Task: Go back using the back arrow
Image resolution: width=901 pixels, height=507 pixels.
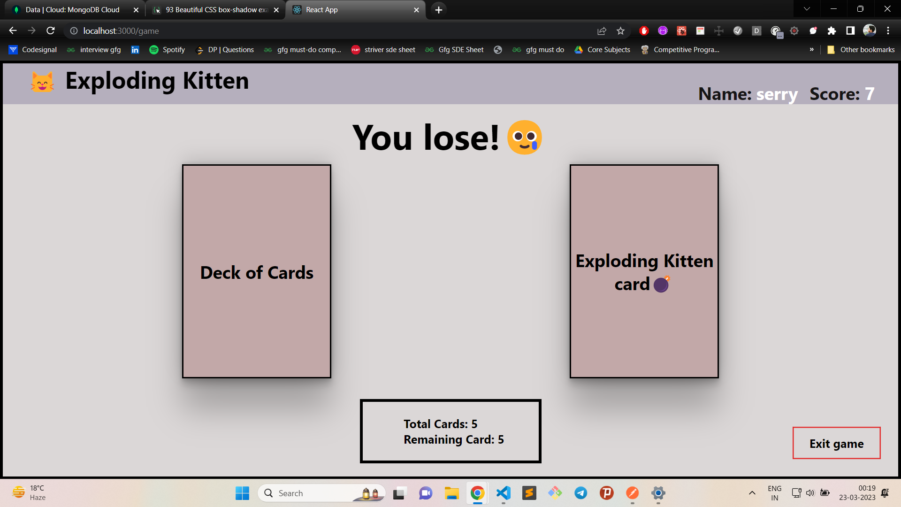Action: coord(13,31)
